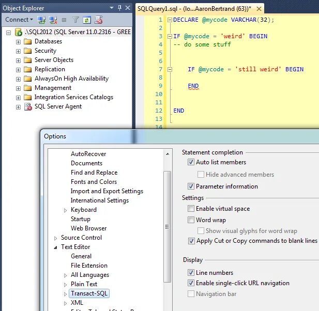This screenshot has width=319, height=311.
Task: Collapse the Text Editor node
Action: coord(55,247)
